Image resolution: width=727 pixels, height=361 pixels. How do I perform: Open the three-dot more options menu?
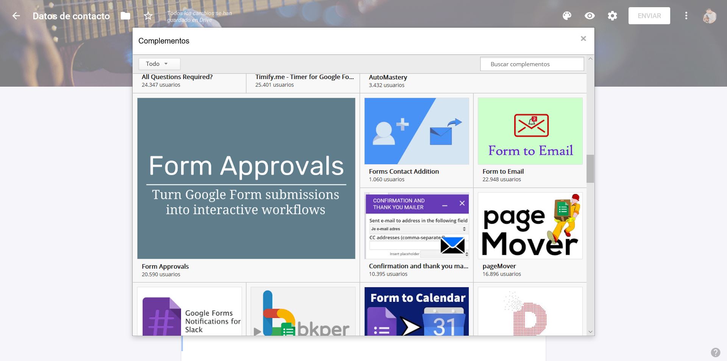686,16
